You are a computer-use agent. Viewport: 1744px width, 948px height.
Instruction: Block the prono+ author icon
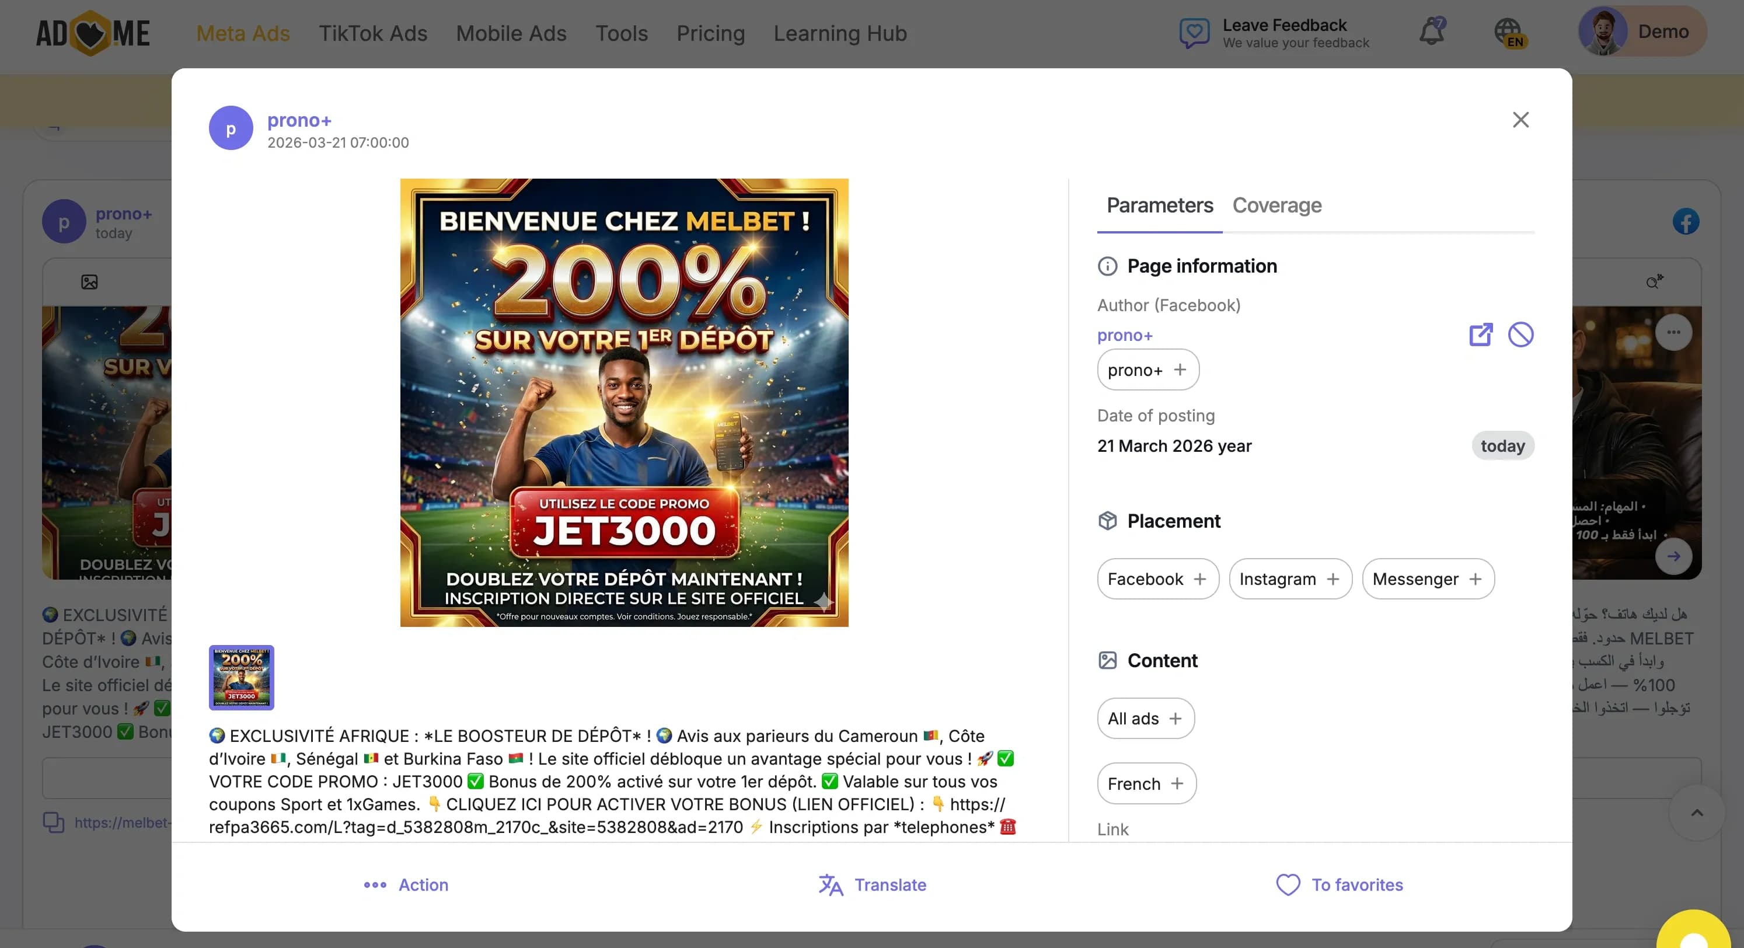coord(1520,334)
